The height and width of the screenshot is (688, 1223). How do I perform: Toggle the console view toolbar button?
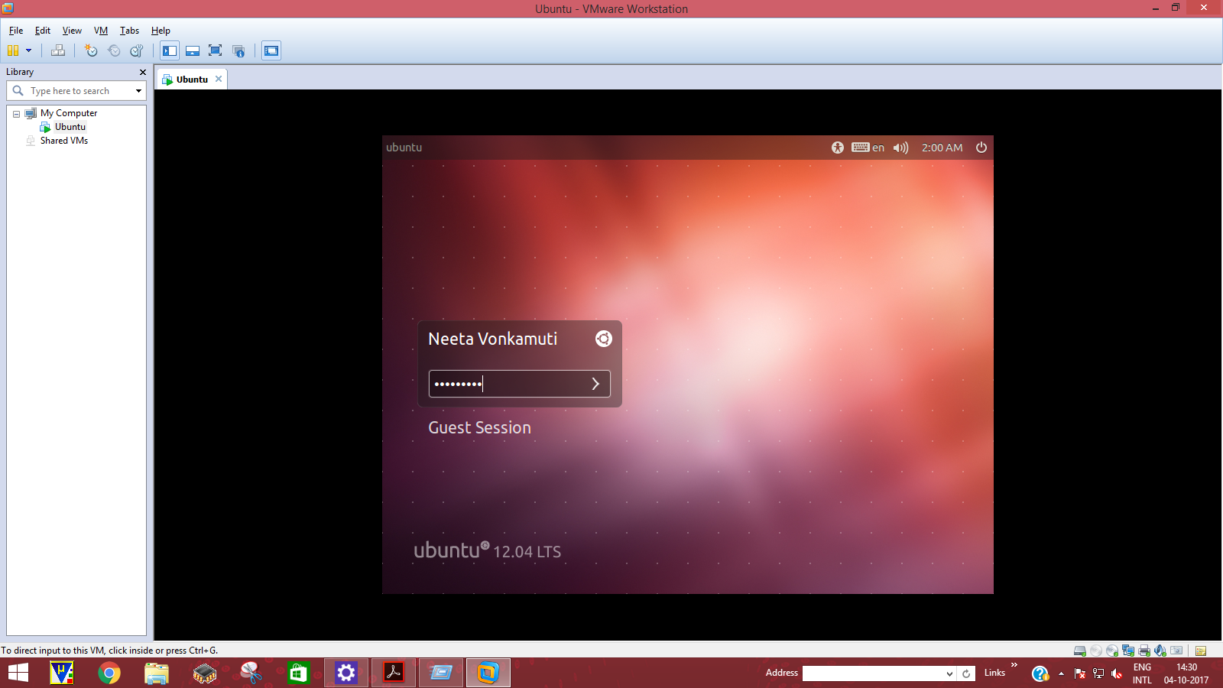coord(271,50)
